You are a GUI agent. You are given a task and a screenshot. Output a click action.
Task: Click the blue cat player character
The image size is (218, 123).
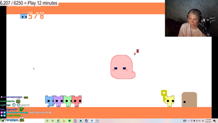click(x=49, y=101)
